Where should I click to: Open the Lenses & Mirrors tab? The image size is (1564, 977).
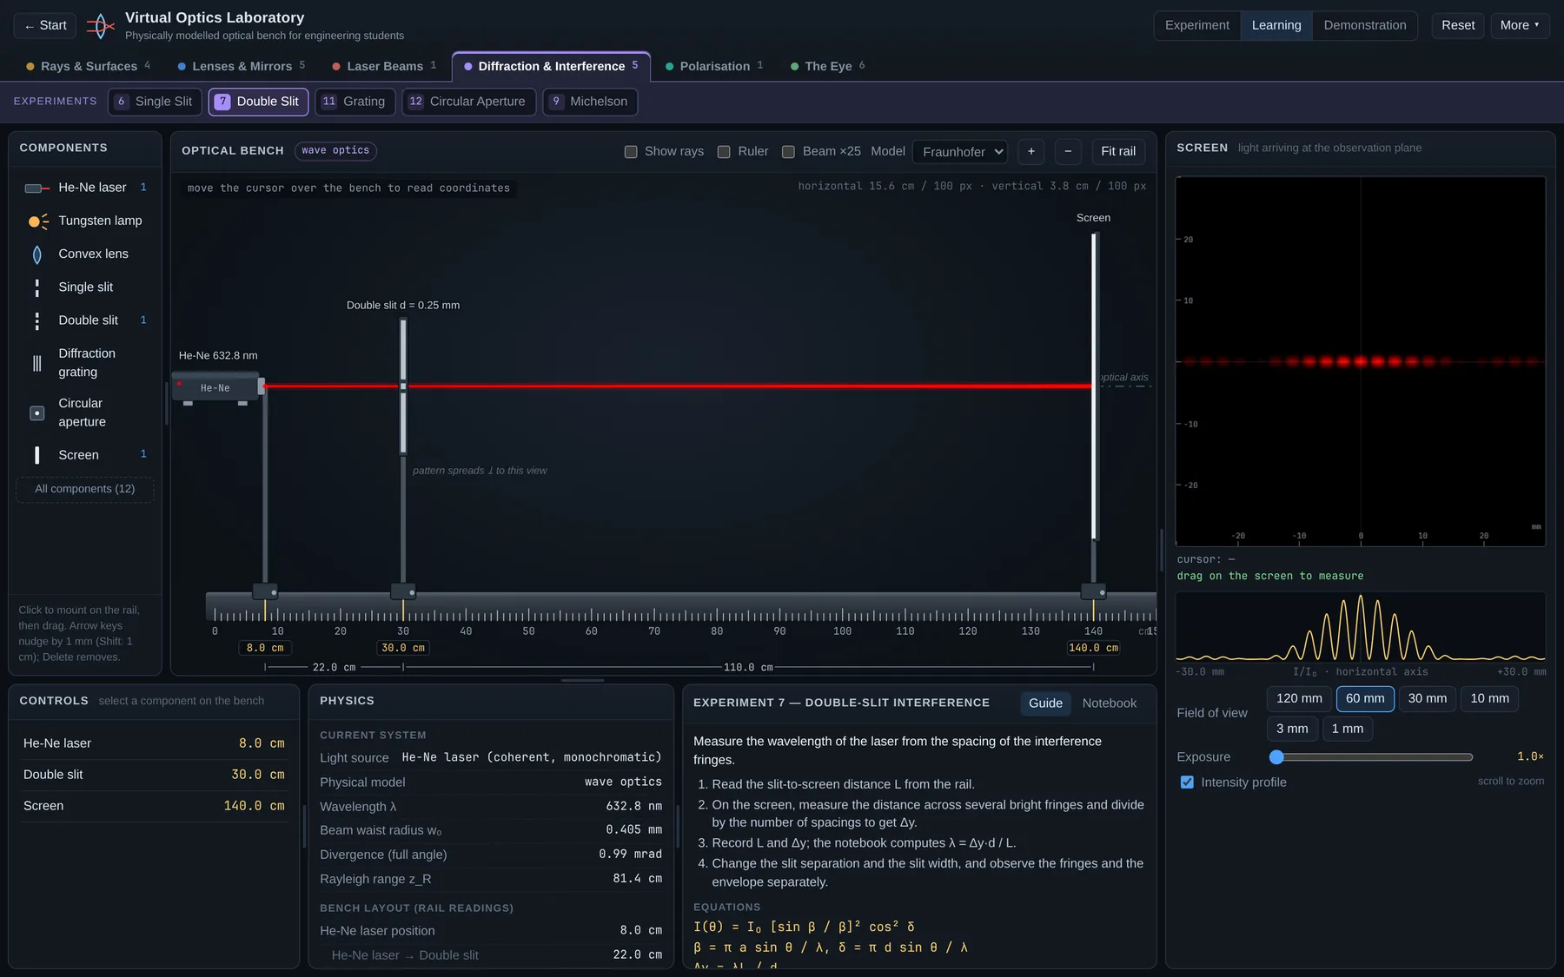[x=241, y=66]
